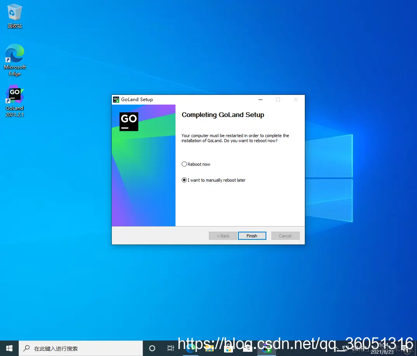Viewport: 417px width, 356px height.
Task: Select the GoLand 2021.2.1 desktop shortcut
Action: [15, 101]
